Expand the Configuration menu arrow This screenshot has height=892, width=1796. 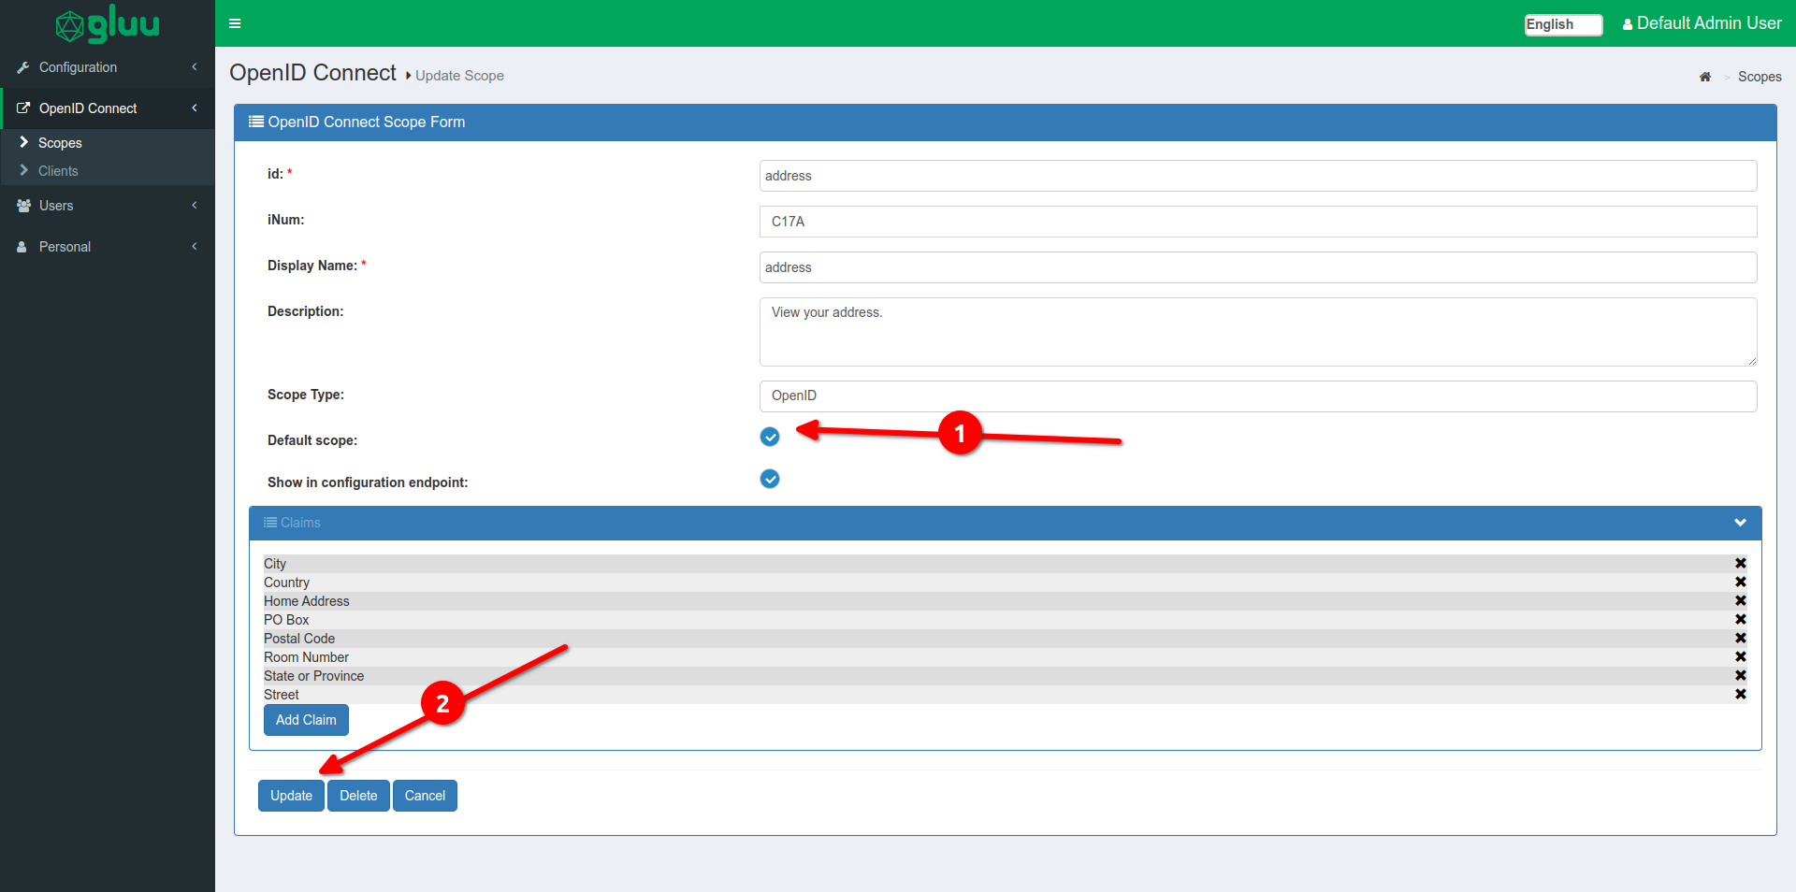(195, 67)
